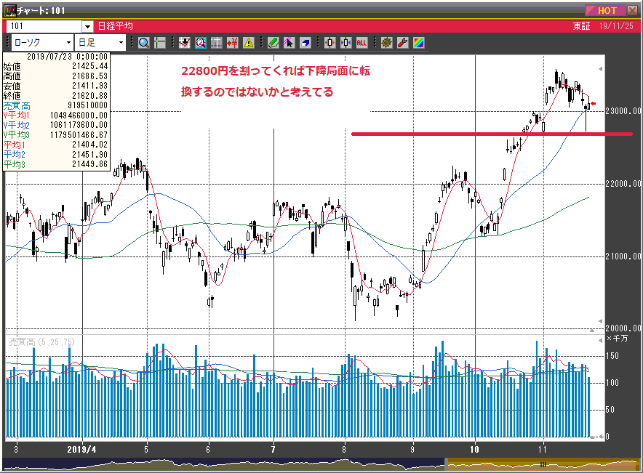Click the eraser tool icon
Viewport: 643px width, 473px height.
305,42
